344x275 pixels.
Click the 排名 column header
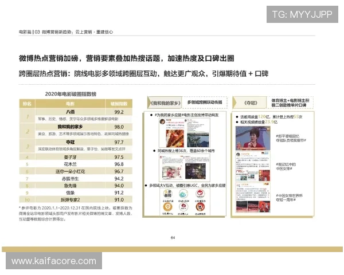pyautogui.click(x=27, y=104)
